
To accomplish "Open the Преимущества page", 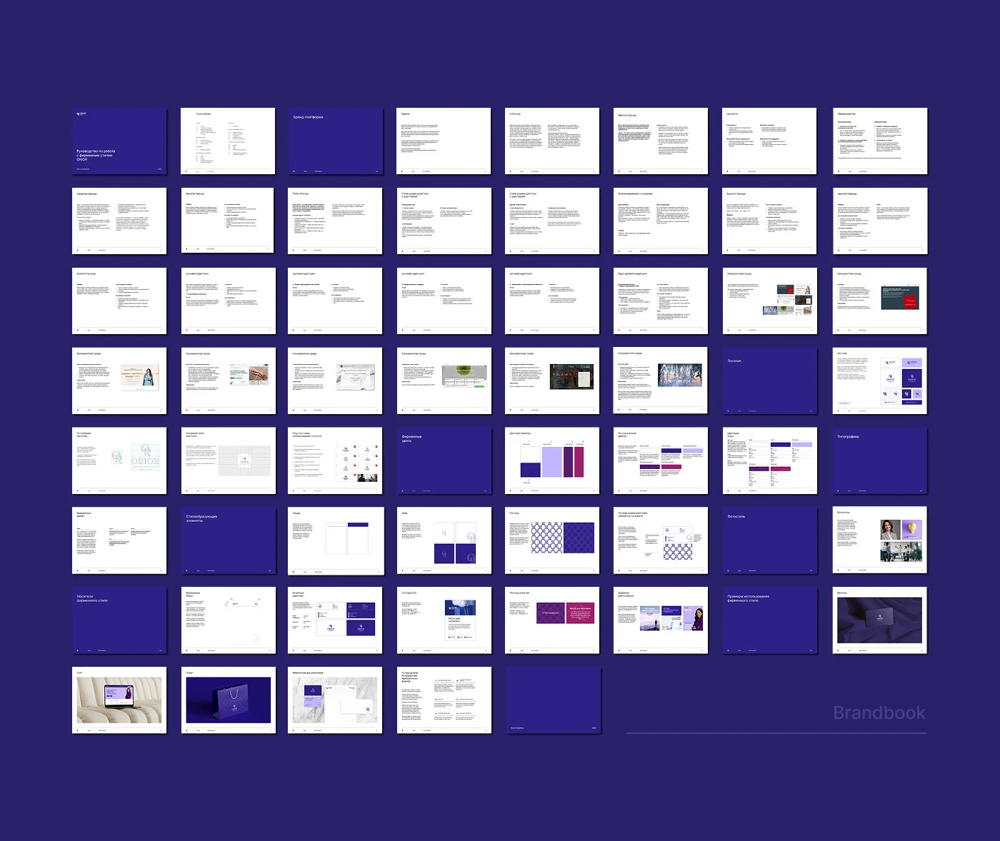I will [880, 141].
